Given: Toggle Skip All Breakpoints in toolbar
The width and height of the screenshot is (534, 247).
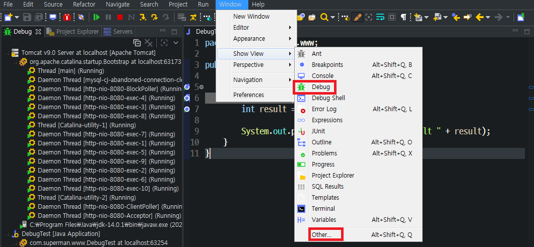Looking at the screenshot, I should tap(81, 17).
